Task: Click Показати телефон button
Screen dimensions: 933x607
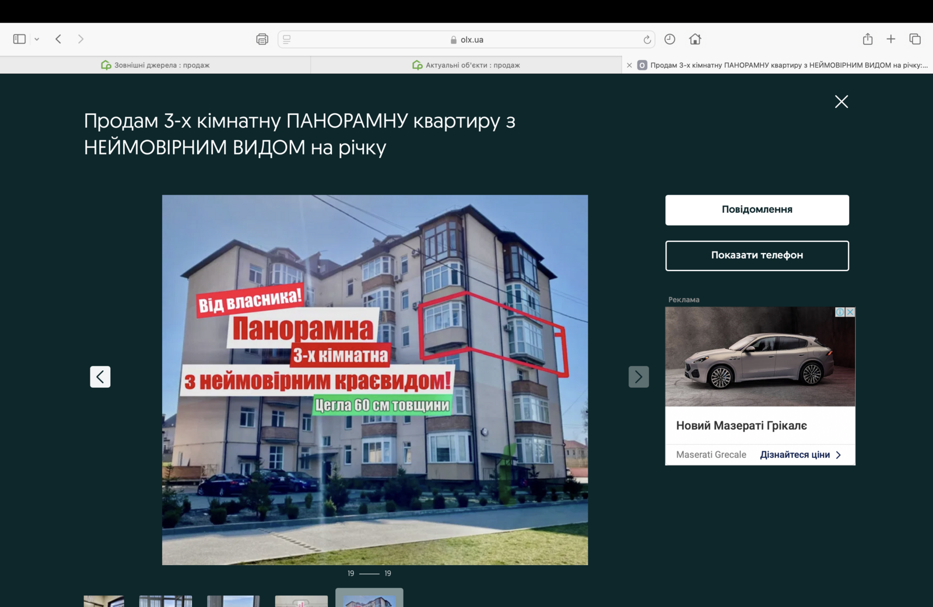Action: (756, 255)
